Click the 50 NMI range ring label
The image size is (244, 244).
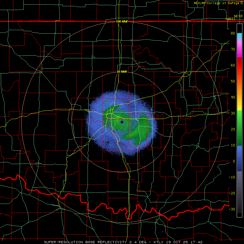[x=122, y=72]
